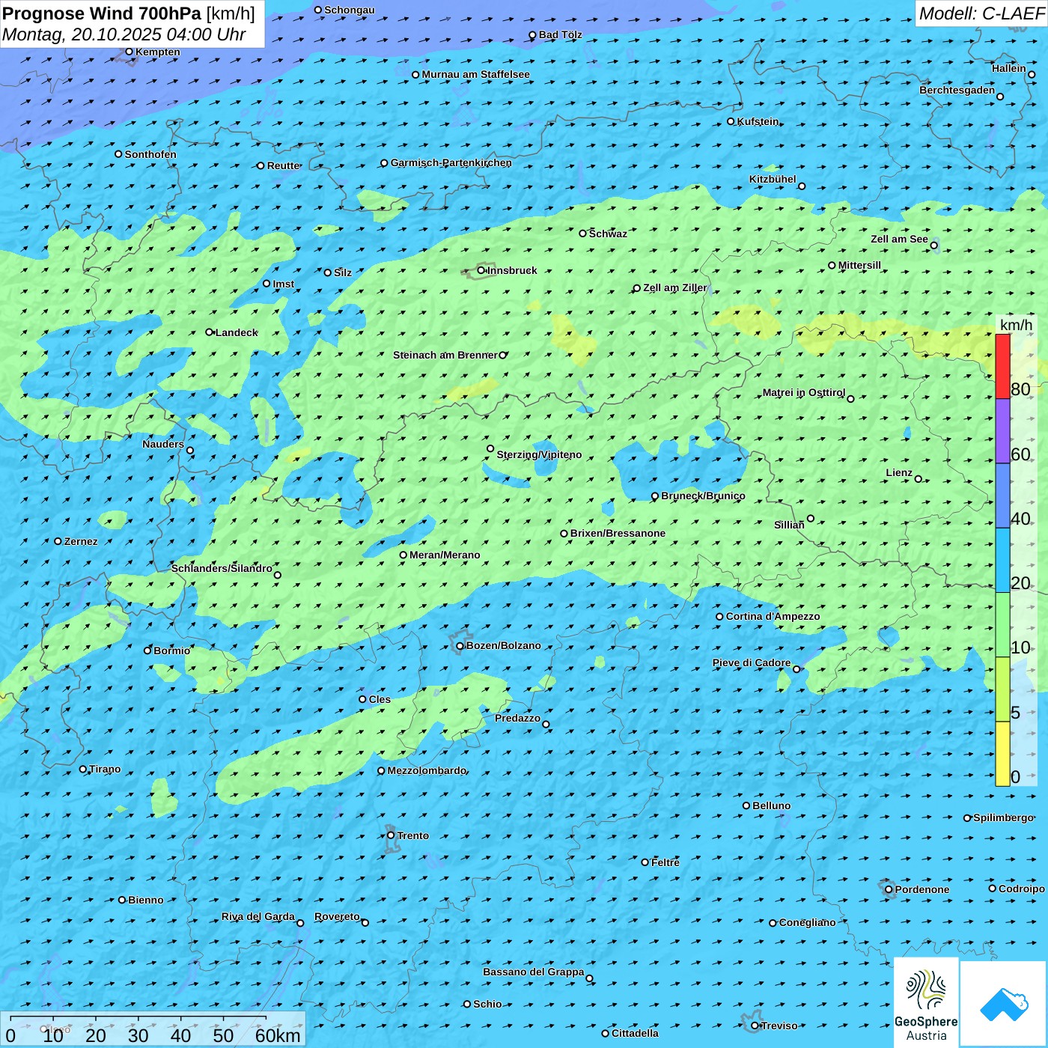
Task: Click the Modell: C-LAEF label
Action: [x=981, y=13]
